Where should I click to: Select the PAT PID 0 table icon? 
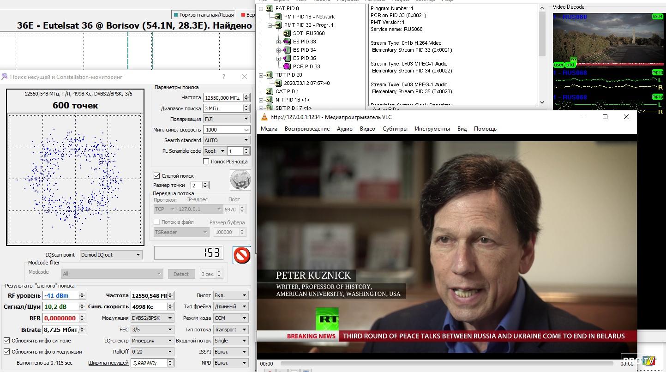[x=269, y=8]
